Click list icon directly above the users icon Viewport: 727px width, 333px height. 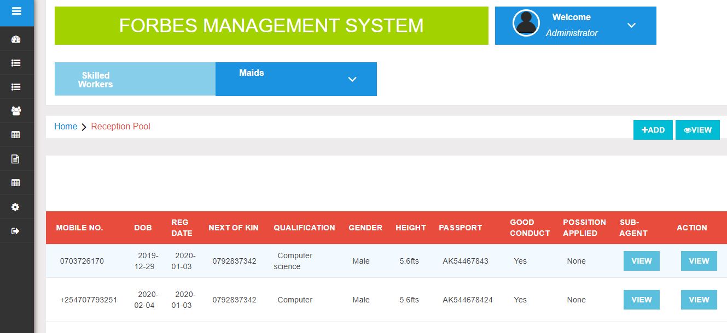point(16,87)
